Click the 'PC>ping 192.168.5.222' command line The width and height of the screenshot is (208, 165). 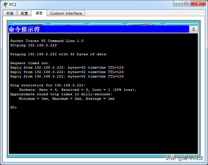[x=33, y=45]
